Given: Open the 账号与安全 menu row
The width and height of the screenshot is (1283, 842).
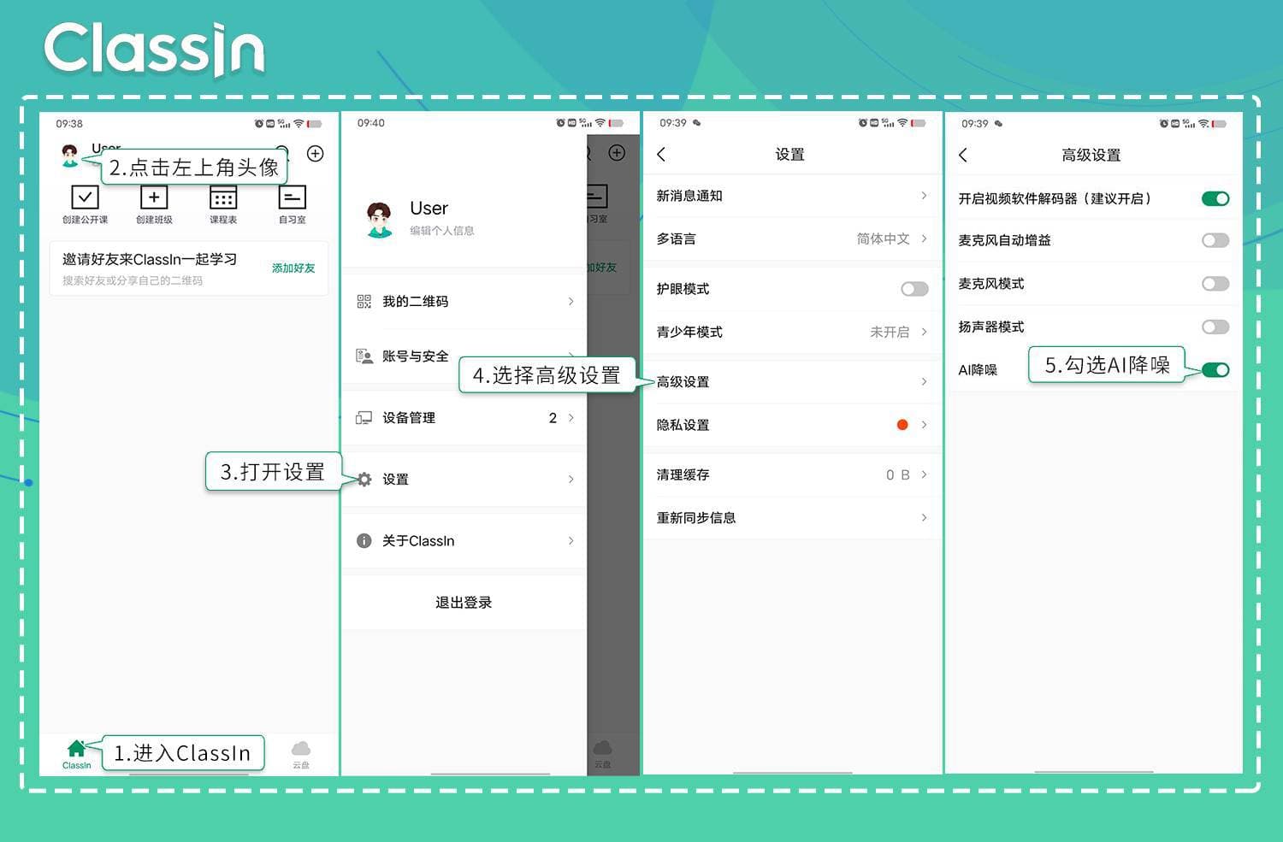Looking at the screenshot, I should [x=464, y=356].
